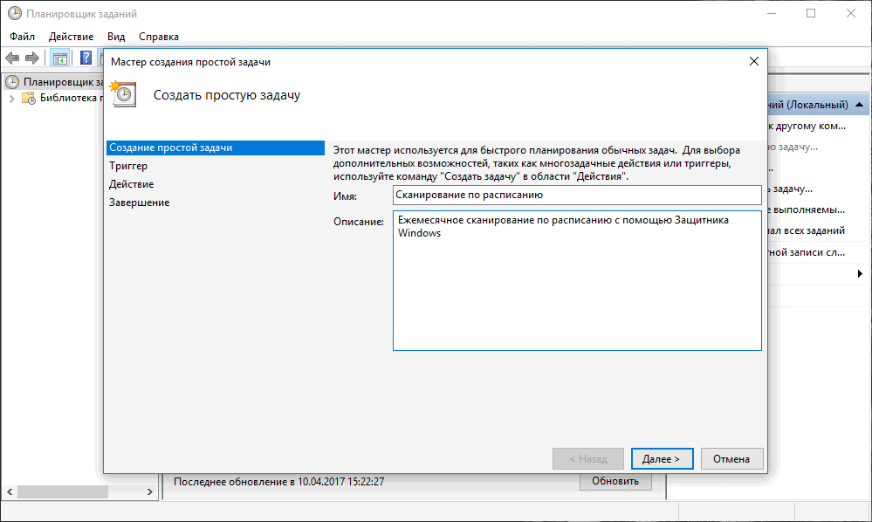
Task: Select the Task Scheduler root node in tree
Action: tap(54, 82)
